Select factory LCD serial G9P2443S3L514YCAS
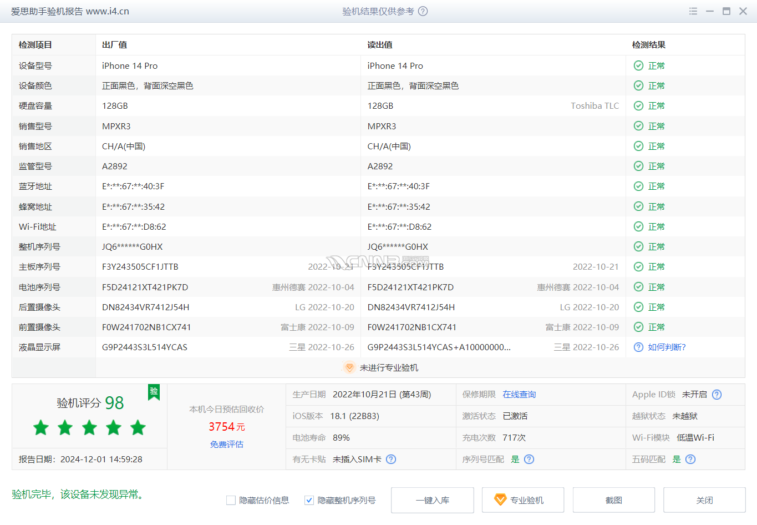 (x=145, y=347)
